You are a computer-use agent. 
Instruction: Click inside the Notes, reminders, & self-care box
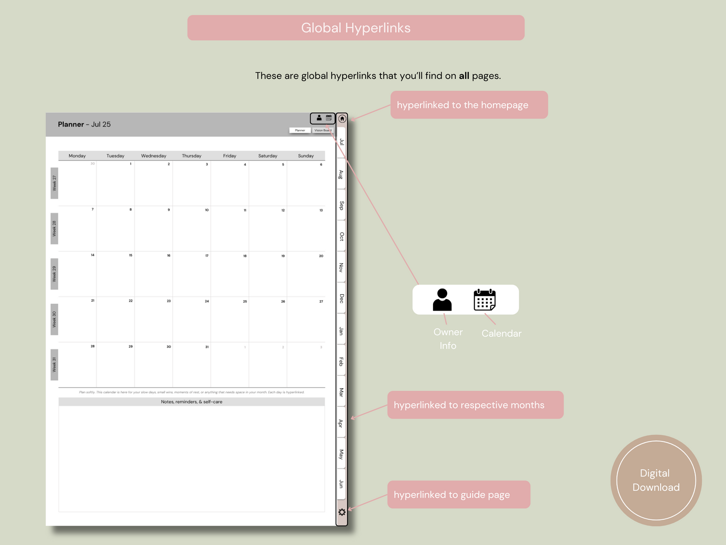[191, 459]
